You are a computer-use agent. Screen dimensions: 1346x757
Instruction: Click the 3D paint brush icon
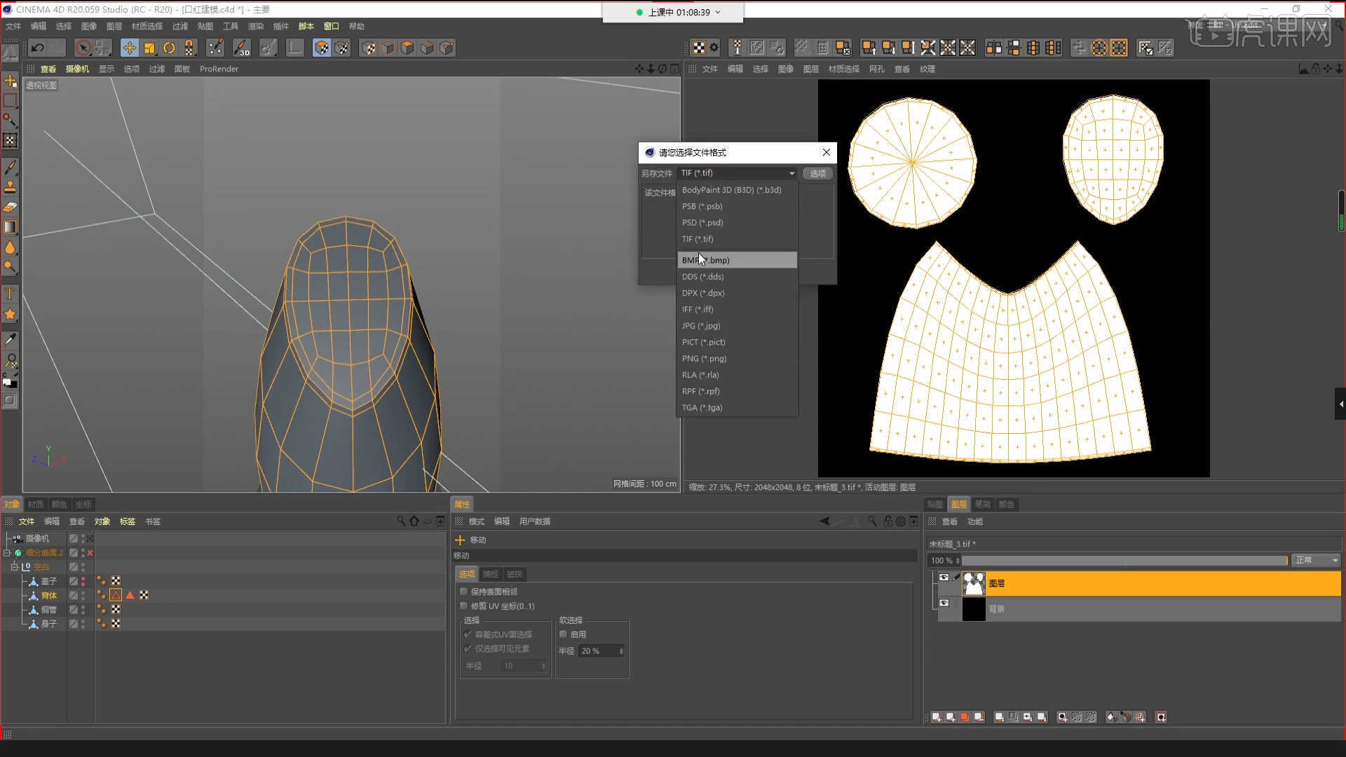click(241, 48)
